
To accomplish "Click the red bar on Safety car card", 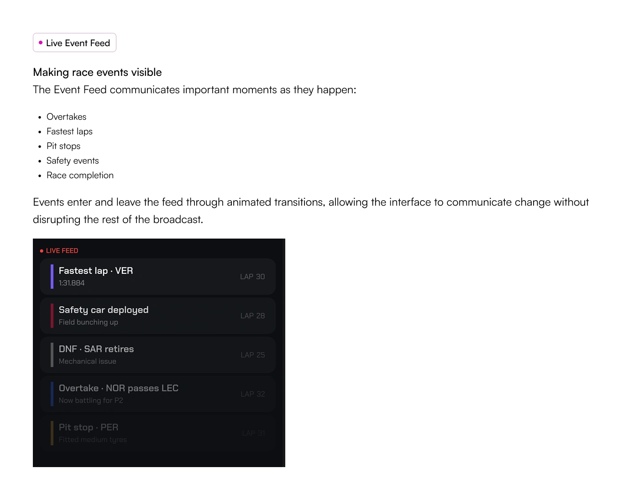I will [x=52, y=316].
